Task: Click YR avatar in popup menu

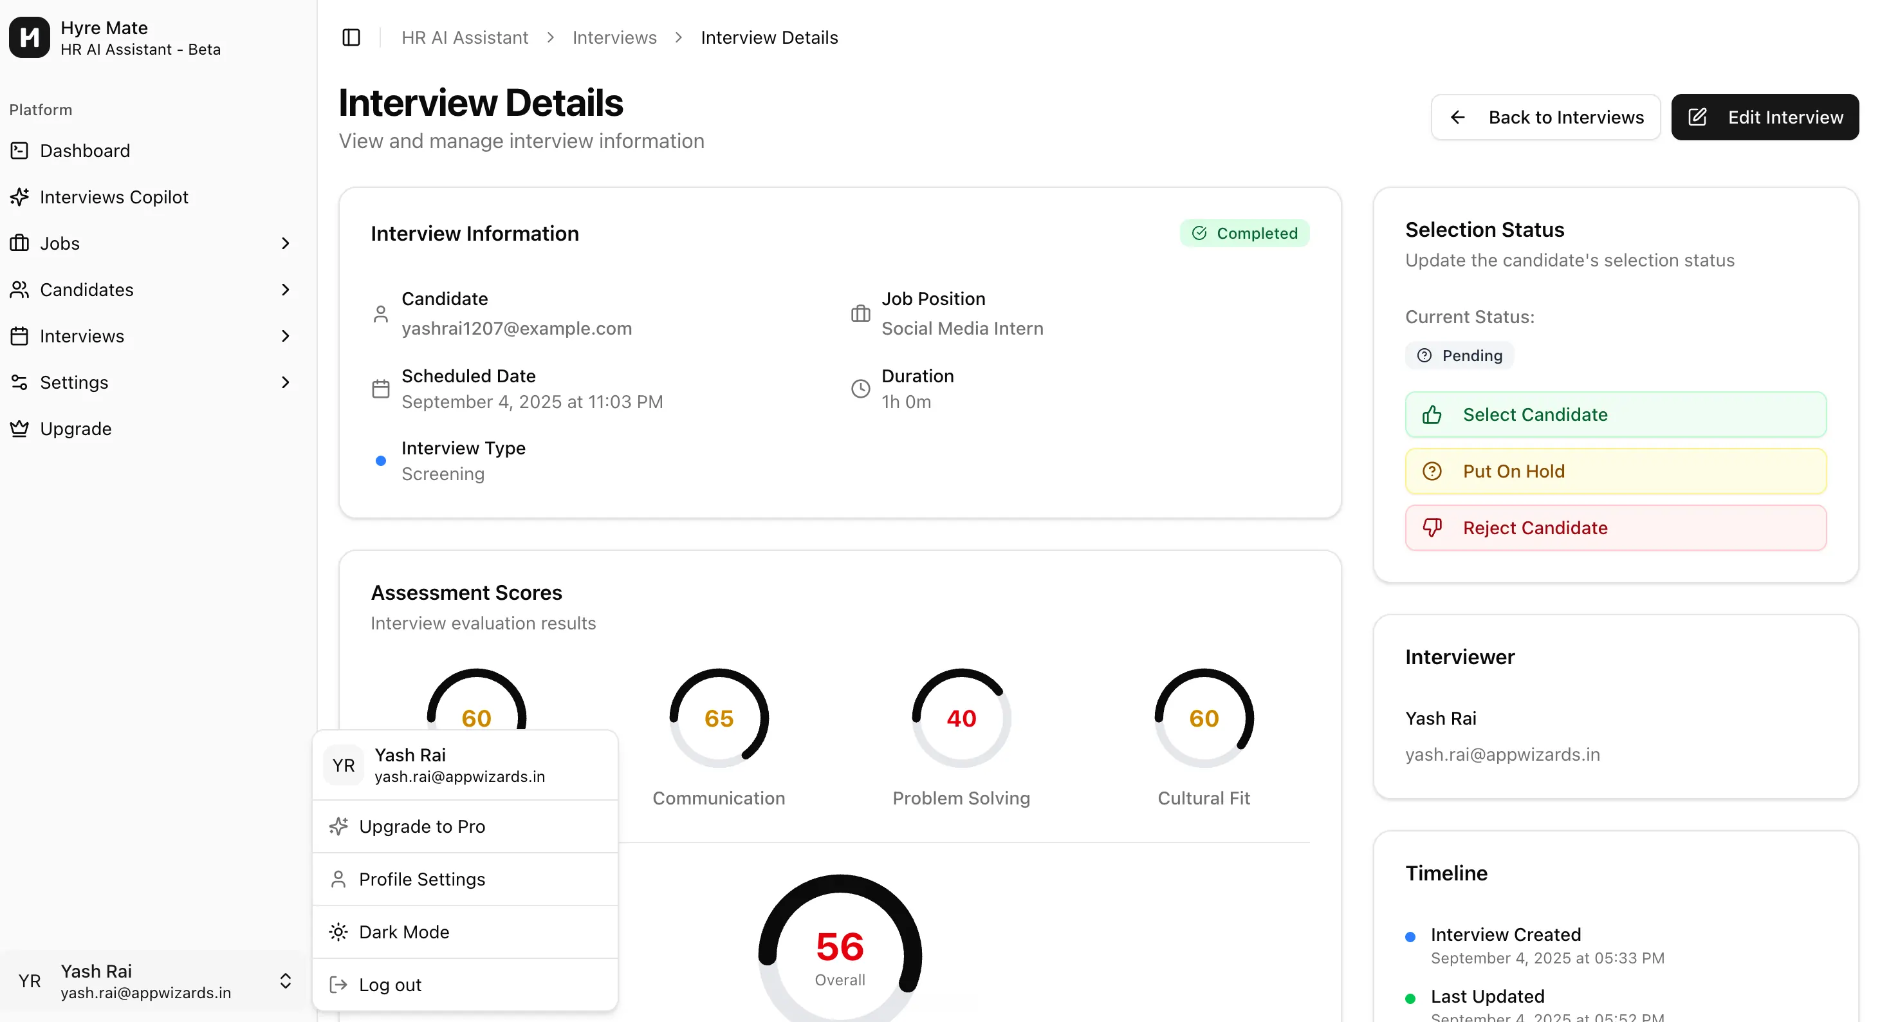Action: pyautogui.click(x=344, y=765)
